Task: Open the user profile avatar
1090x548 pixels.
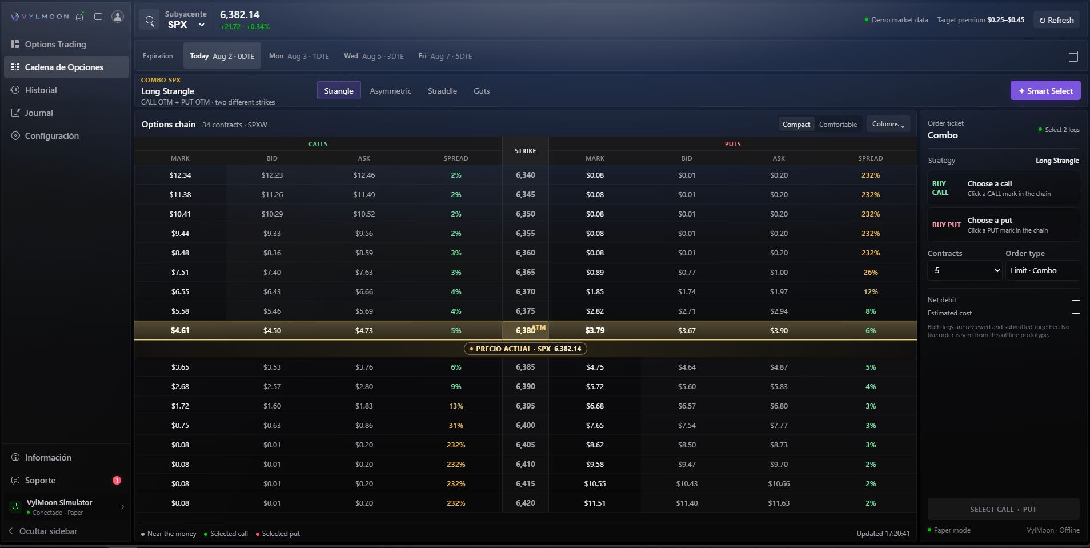Action: coord(118,17)
